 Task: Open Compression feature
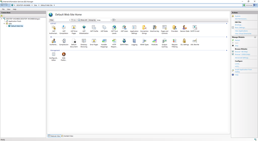pyautogui.click(x=64, y=42)
